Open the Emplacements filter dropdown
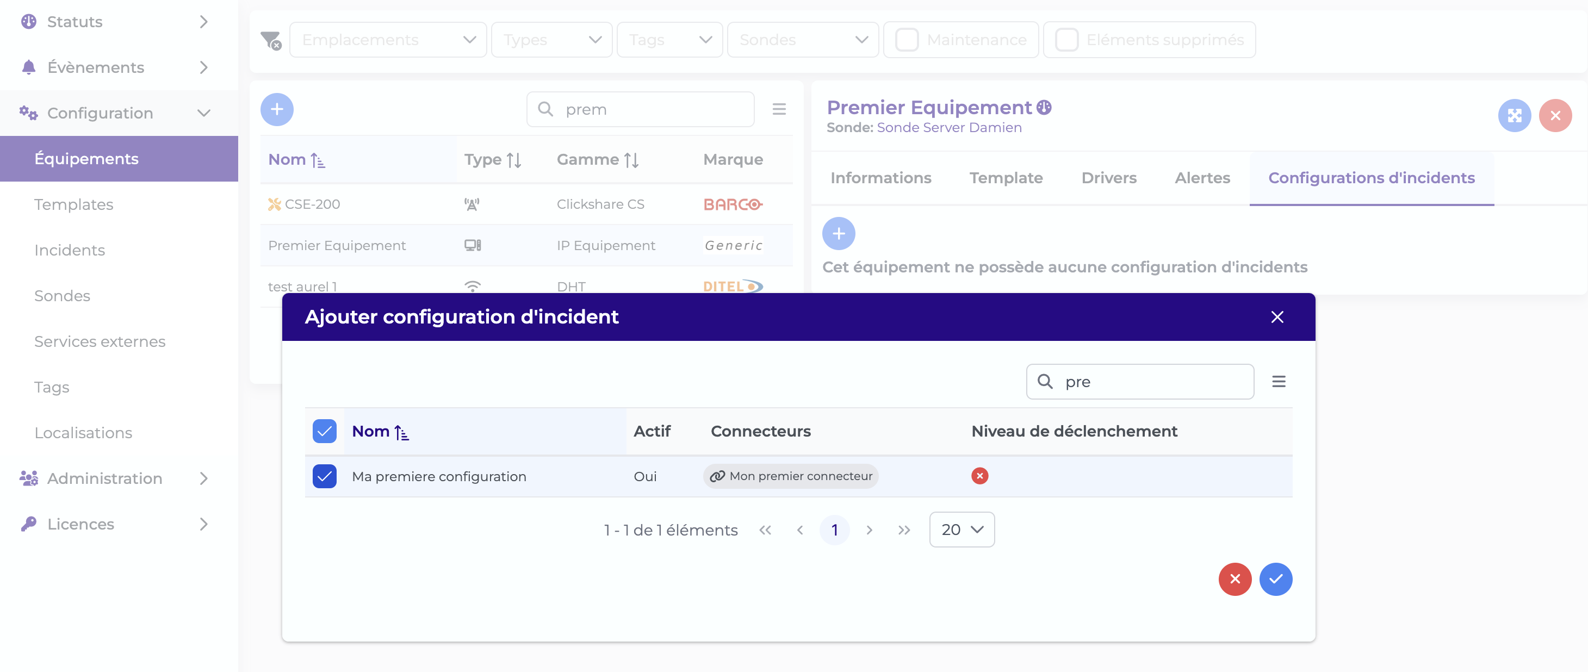This screenshot has height=672, width=1588. (x=388, y=40)
